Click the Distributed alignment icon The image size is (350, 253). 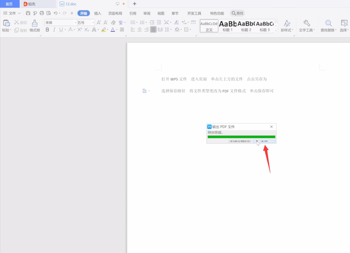(x=160, y=30)
